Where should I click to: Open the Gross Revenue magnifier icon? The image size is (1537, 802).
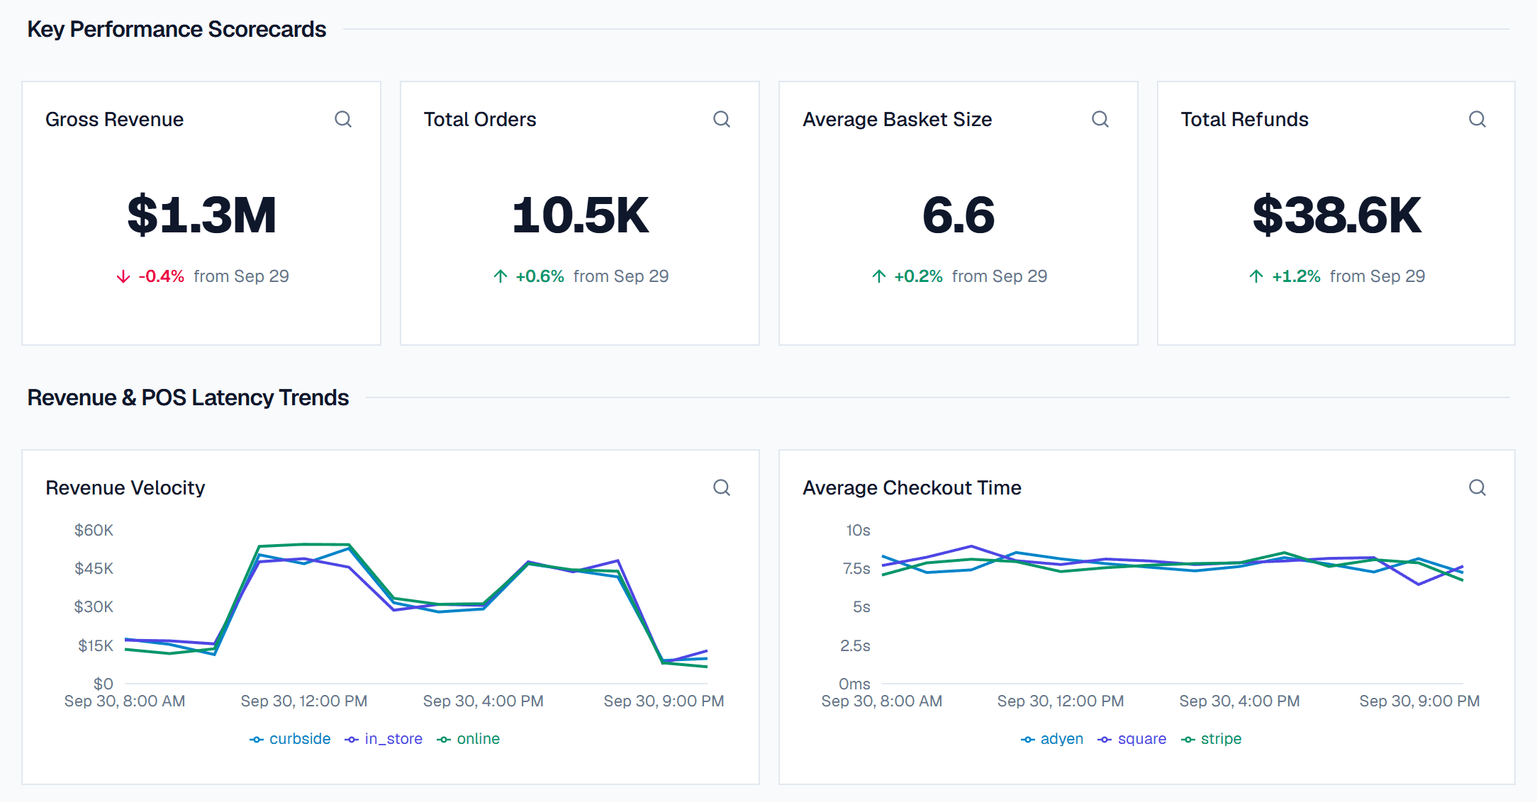pyautogui.click(x=343, y=119)
